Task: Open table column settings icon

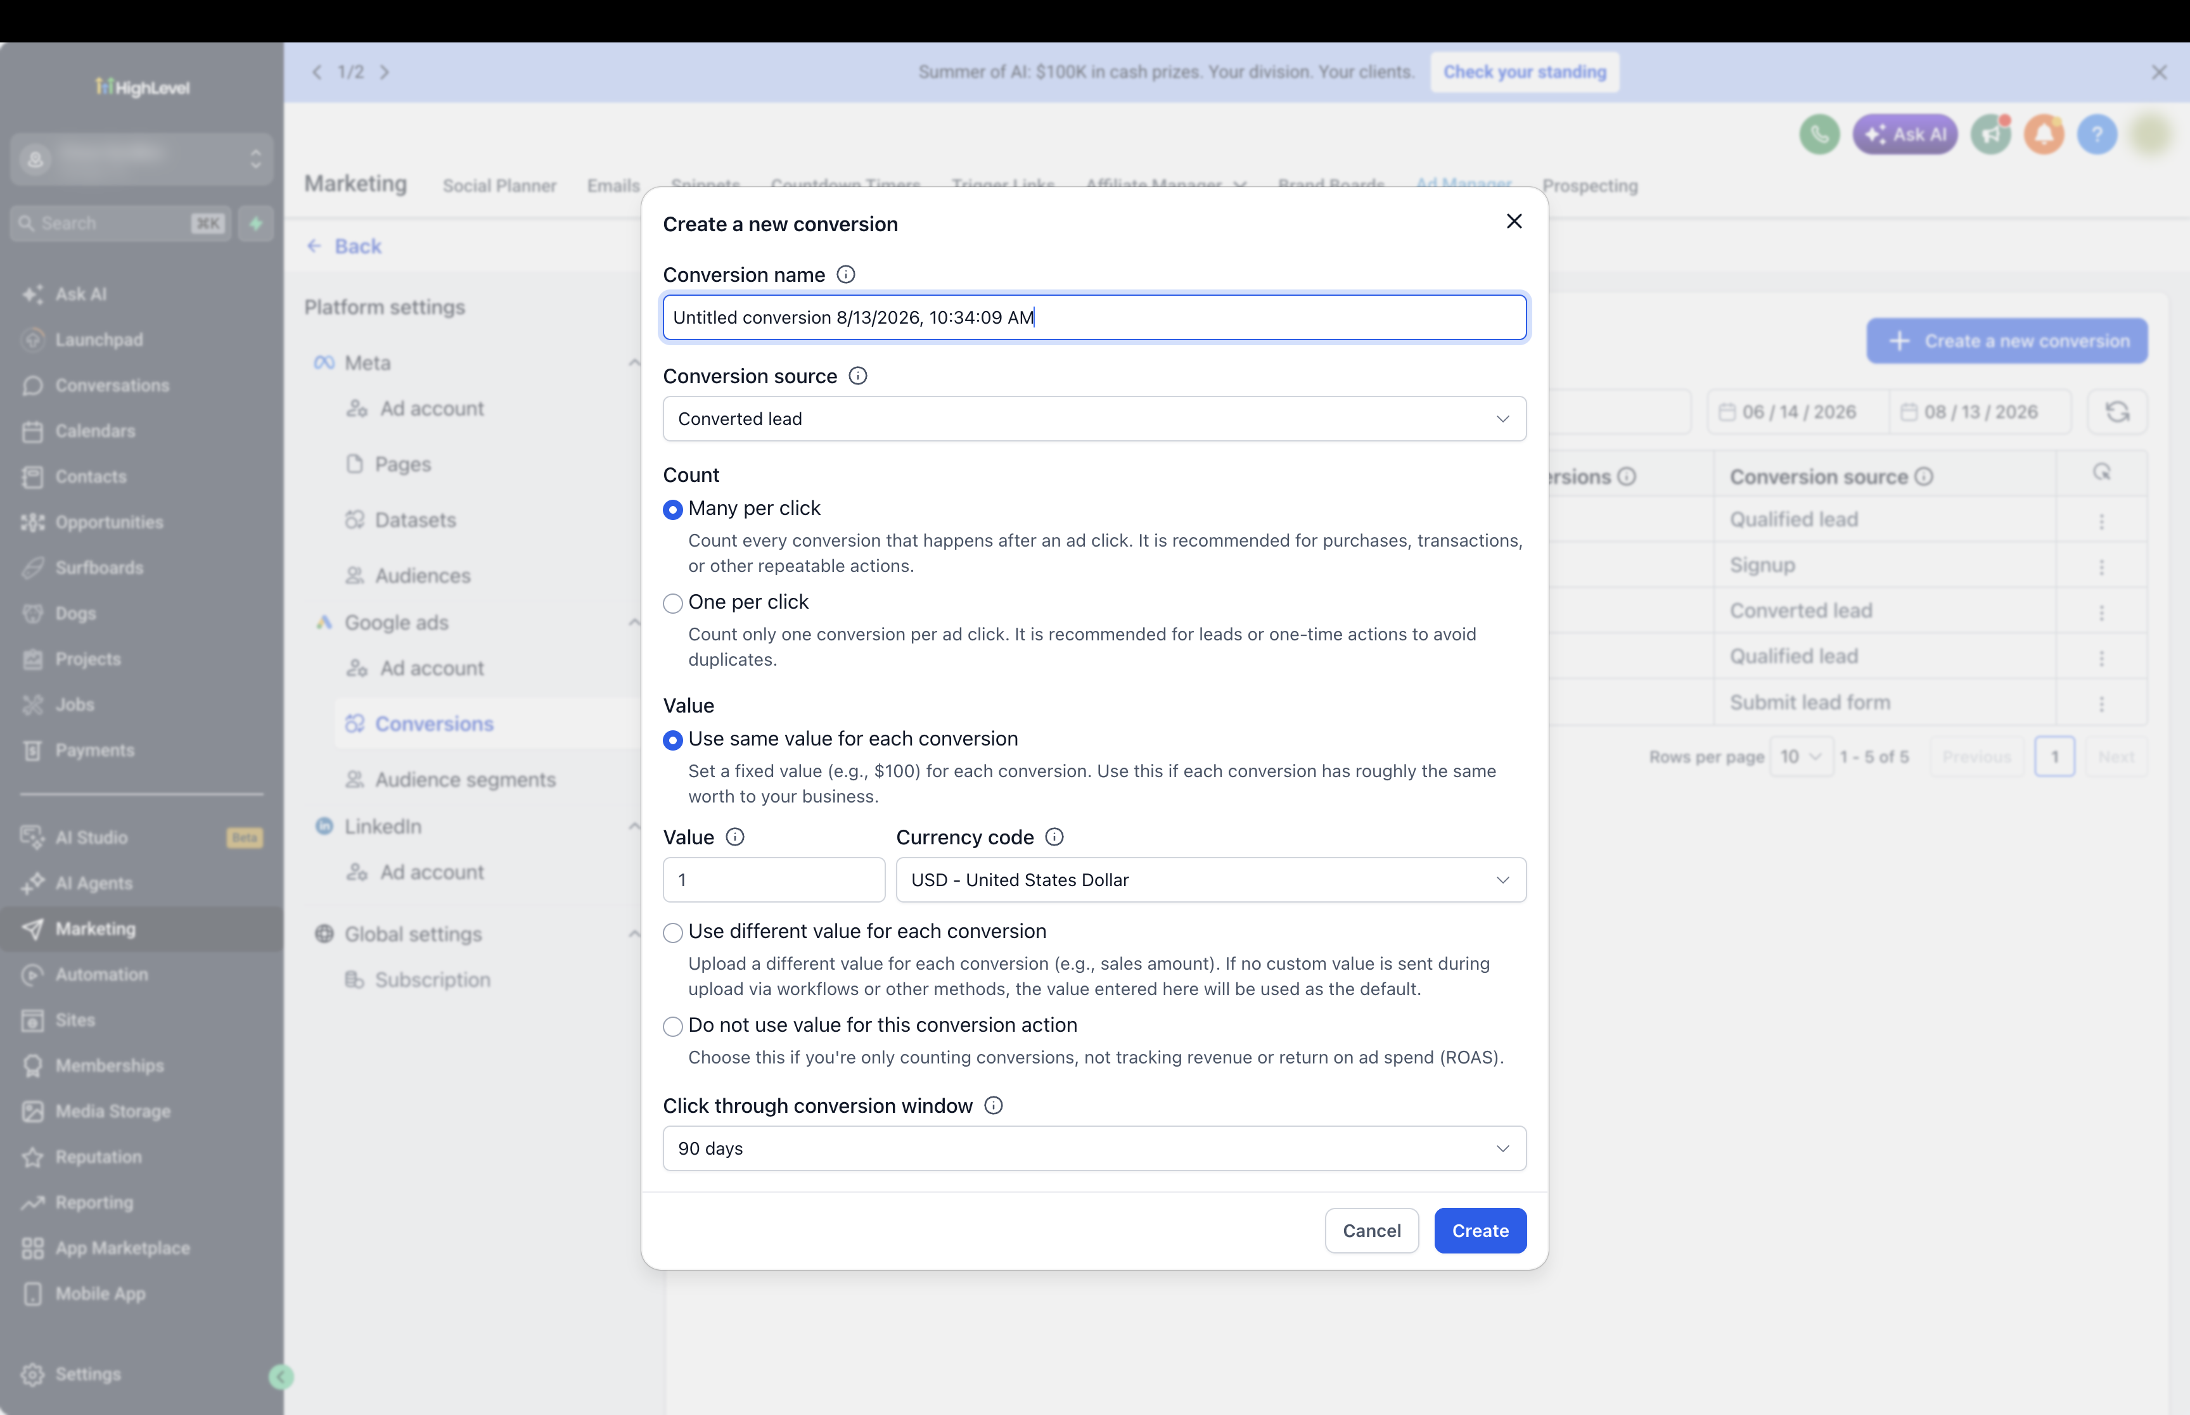Action: (2101, 473)
